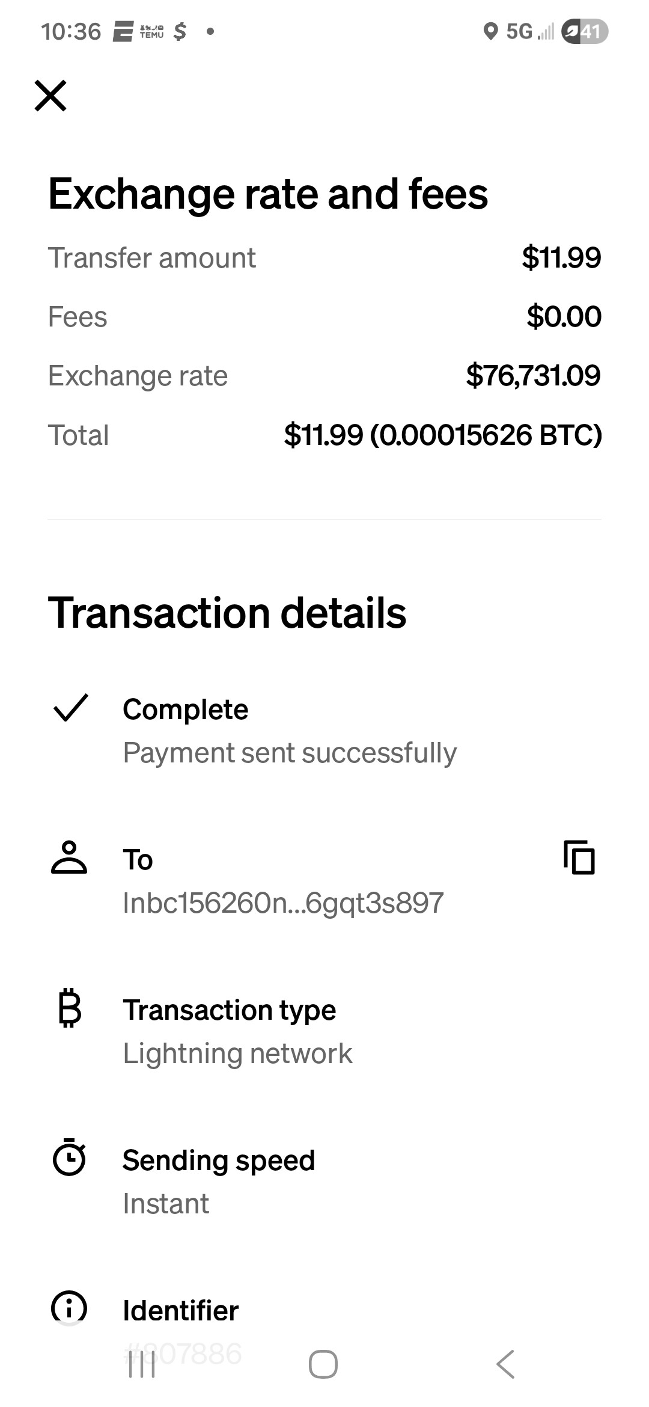The image size is (649, 1407).
Task: Tap the Temu notification icon
Action: (151, 31)
